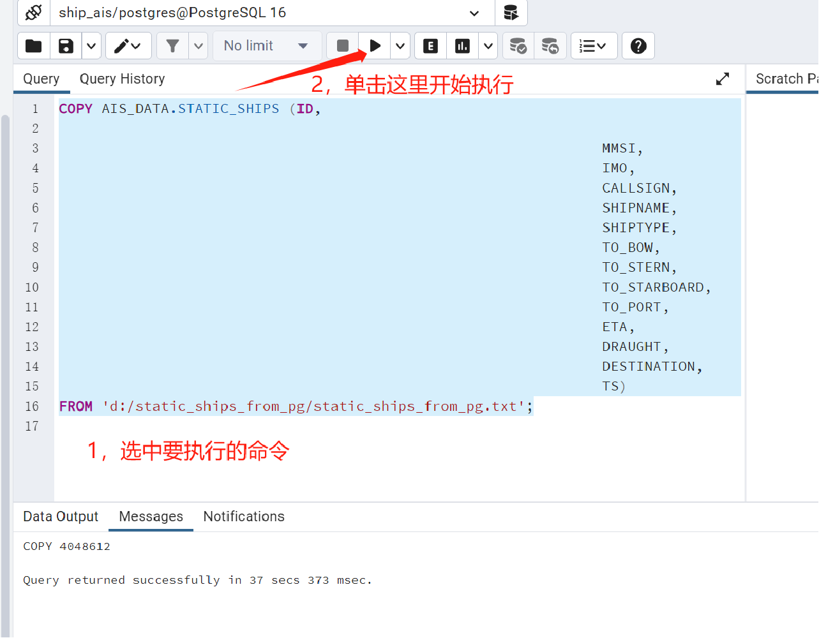This screenshot has width=819, height=638.
Task: Click the COPY 4048612 result message
Action: pos(66,547)
